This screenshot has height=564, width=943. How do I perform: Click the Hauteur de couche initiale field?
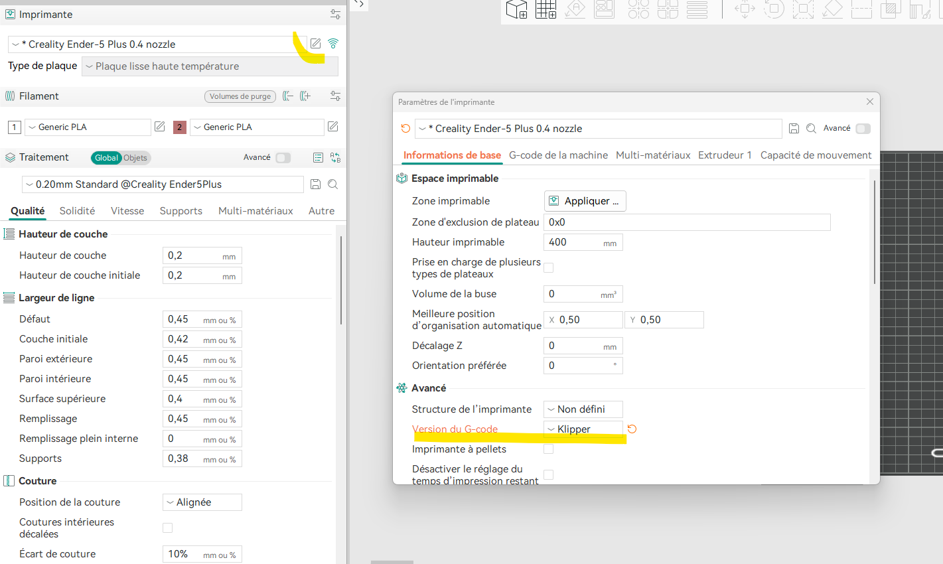pyautogui.click(x=202, y=275)
